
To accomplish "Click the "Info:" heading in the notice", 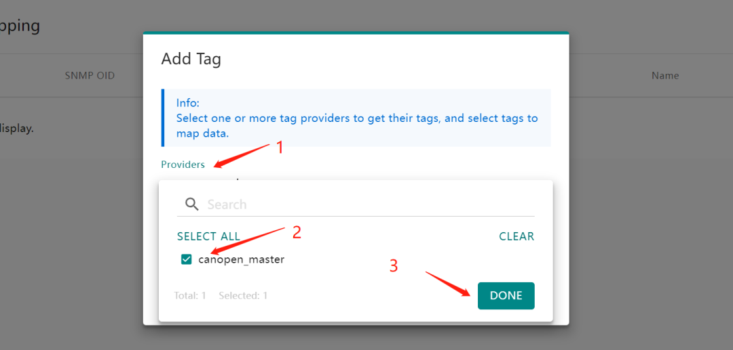I will click(188, 103).
